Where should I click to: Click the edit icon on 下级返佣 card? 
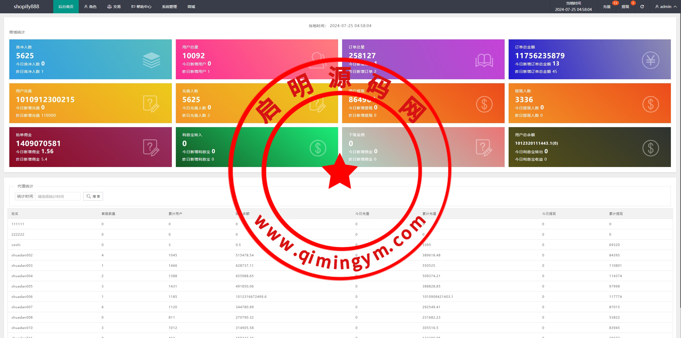[484, 148]
